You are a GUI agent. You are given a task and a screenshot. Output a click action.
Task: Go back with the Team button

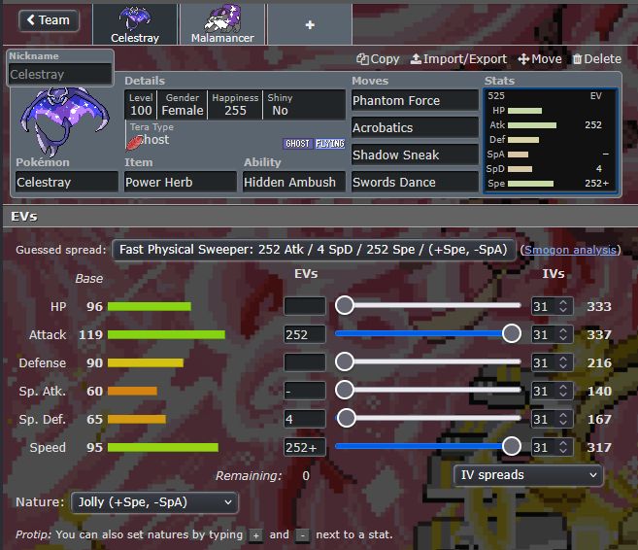49,20
